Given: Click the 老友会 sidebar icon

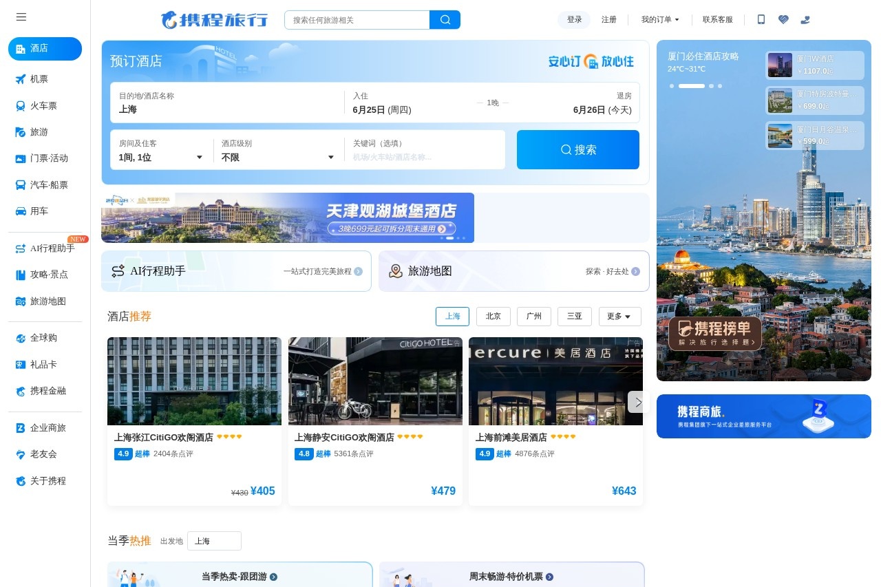Looking at the screenshot, I should tap(21, 454).
